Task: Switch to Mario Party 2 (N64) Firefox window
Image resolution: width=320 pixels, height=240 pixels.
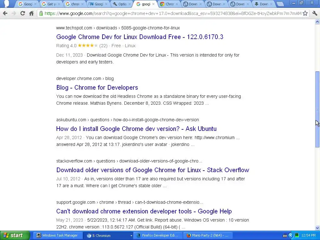Action: pos(208,236)
